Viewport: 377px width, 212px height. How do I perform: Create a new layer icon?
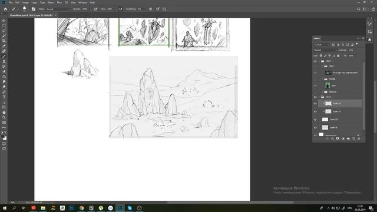pos(353,139)
